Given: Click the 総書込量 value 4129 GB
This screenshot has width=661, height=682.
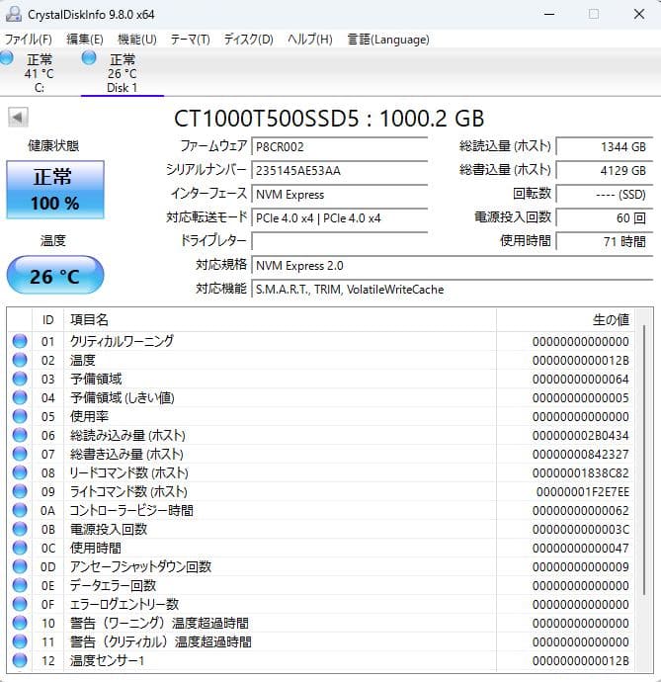Looking at the screenshot, I should 605,170.
